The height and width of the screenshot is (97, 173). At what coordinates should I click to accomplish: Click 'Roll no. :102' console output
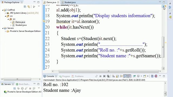tap(56, 84)
